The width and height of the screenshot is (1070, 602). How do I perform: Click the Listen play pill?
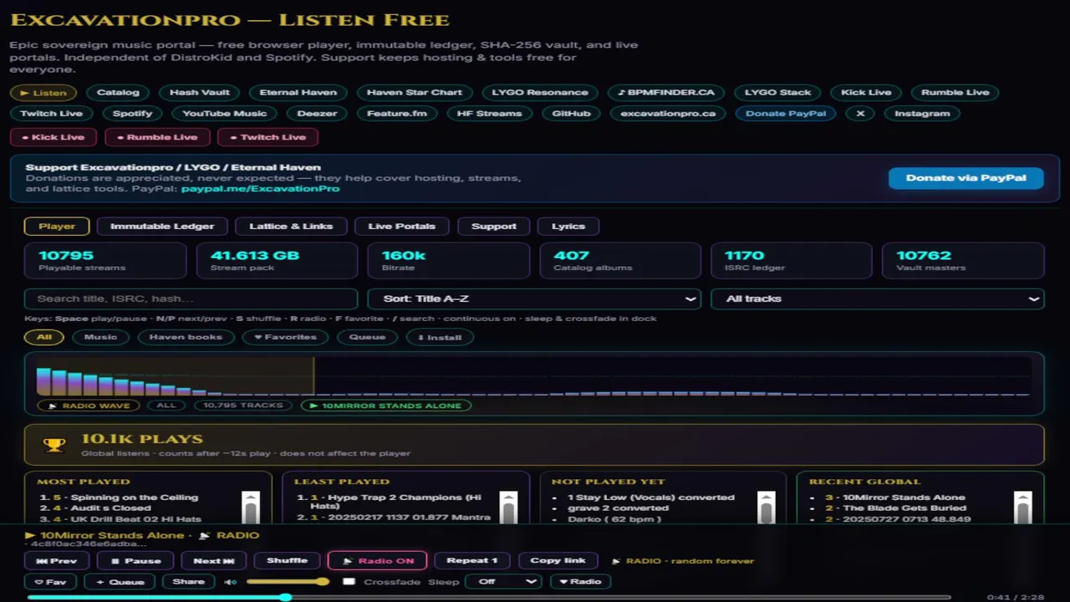43,92
